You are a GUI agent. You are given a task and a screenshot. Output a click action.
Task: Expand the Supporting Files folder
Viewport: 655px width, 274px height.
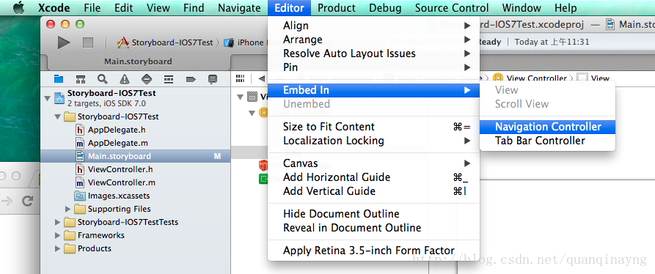67,209
